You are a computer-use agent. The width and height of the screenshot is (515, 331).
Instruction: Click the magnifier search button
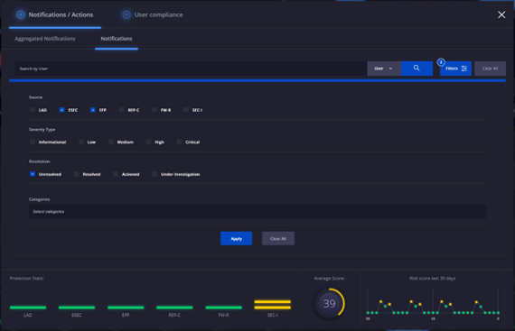(x=417, y=69)
